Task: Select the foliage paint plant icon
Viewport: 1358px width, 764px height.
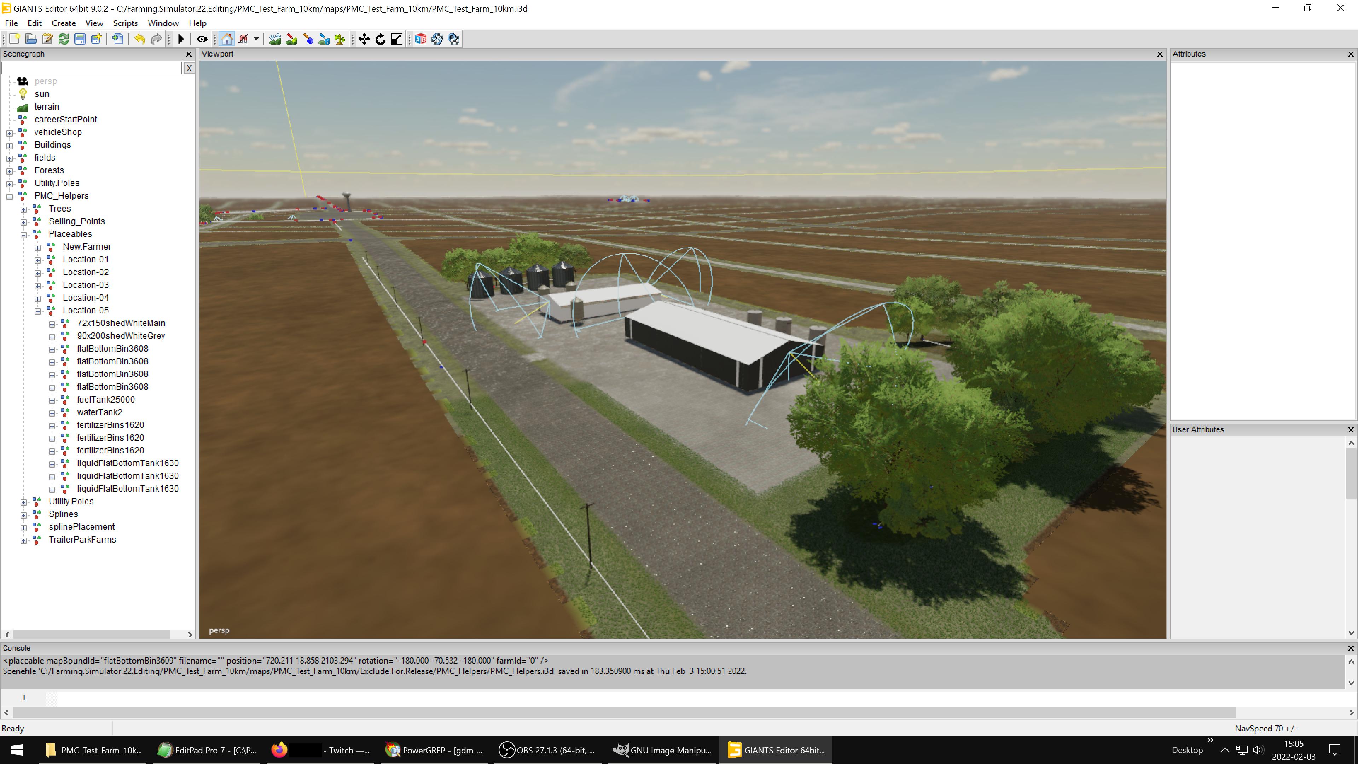Action: tap(340, 39)
